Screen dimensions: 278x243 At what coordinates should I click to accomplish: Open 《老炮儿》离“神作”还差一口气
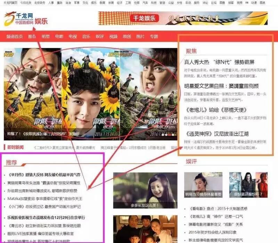pyautogui.click(x=216, y=217)
